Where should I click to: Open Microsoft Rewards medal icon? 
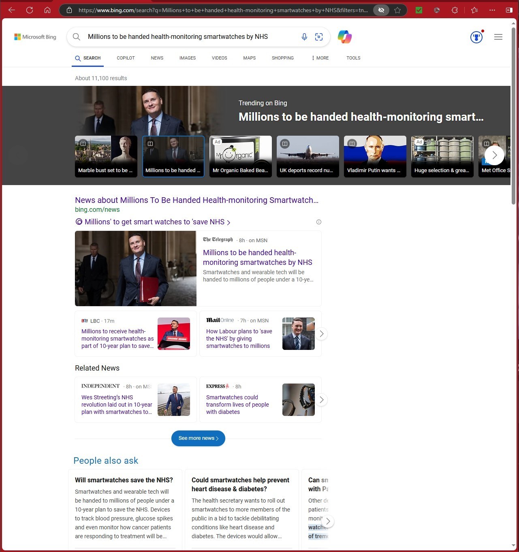coord(476,37)
